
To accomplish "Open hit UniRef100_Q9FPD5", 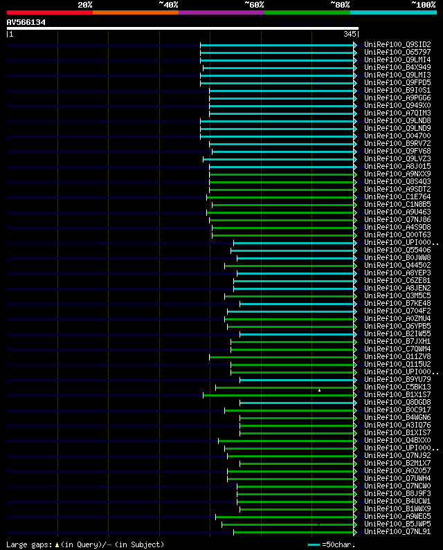I will 397,83.
